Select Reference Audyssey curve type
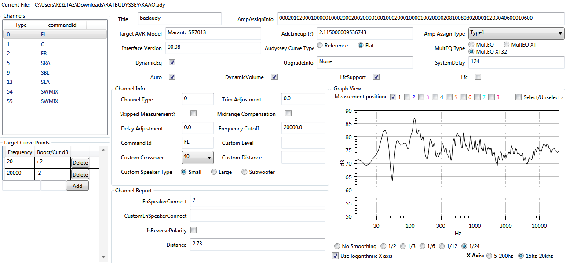This screenshot has height=263, width=566. [320, 46]
